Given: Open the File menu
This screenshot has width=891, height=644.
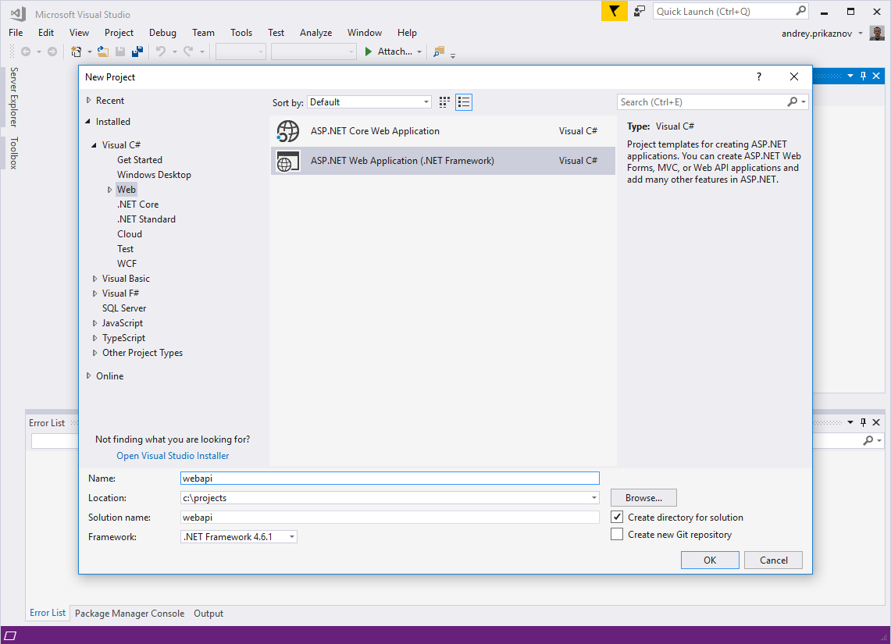Looking at the screenshot, I should click(x=16, y=32).
